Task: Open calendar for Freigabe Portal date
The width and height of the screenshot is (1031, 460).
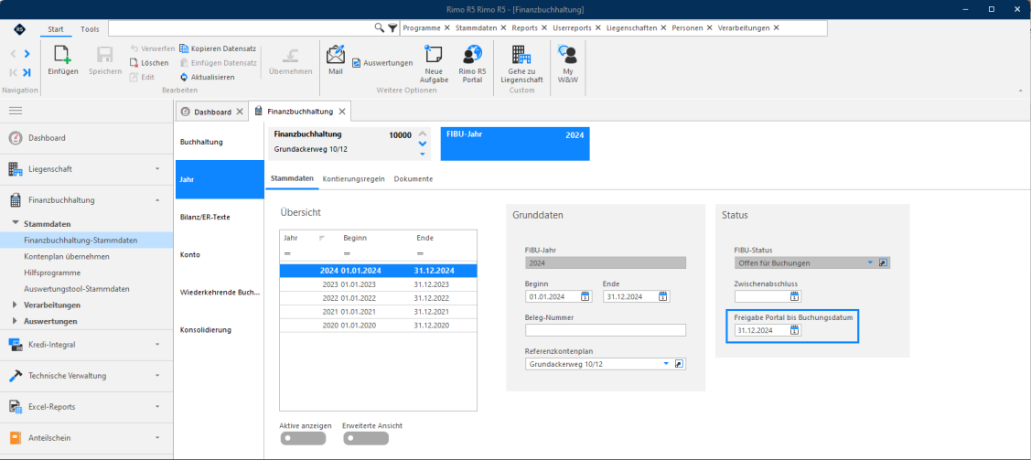Action: (795, 330)
